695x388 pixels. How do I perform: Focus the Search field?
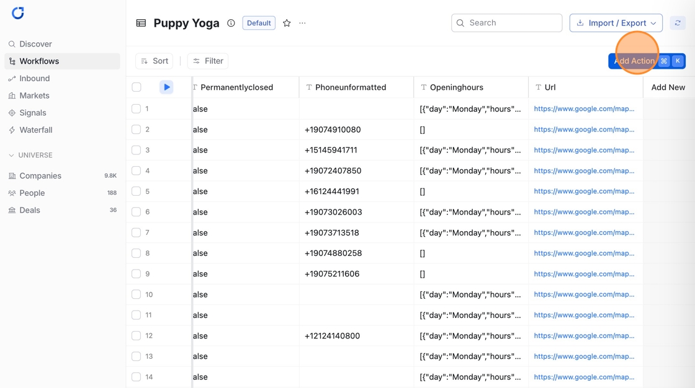click(506, 23)
